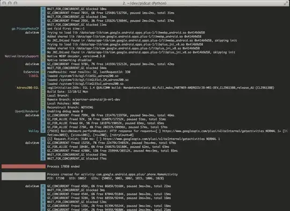Click the line 'loaded /system/lib/egl/libEGL_adreno200.so'

point(83,76)
